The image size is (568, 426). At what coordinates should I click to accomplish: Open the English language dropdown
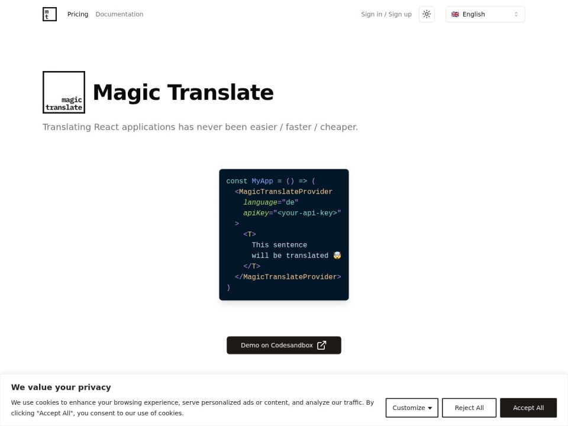click(x=485, y=14)
